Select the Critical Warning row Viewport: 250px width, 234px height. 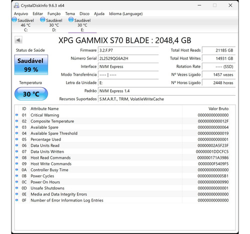pyautogui.click(x=122, y=115)
